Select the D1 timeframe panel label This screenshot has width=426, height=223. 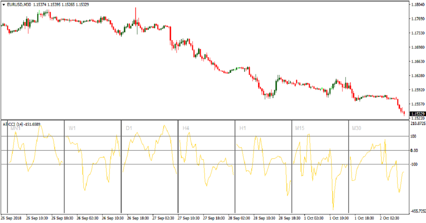pos(129,128)
